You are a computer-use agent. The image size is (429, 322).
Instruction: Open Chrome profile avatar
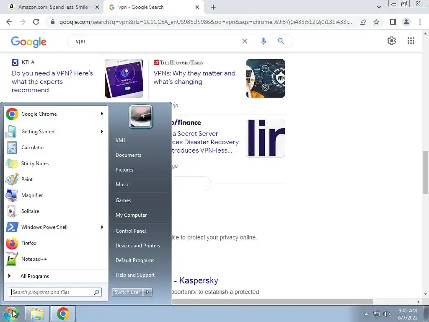[406, 22]
